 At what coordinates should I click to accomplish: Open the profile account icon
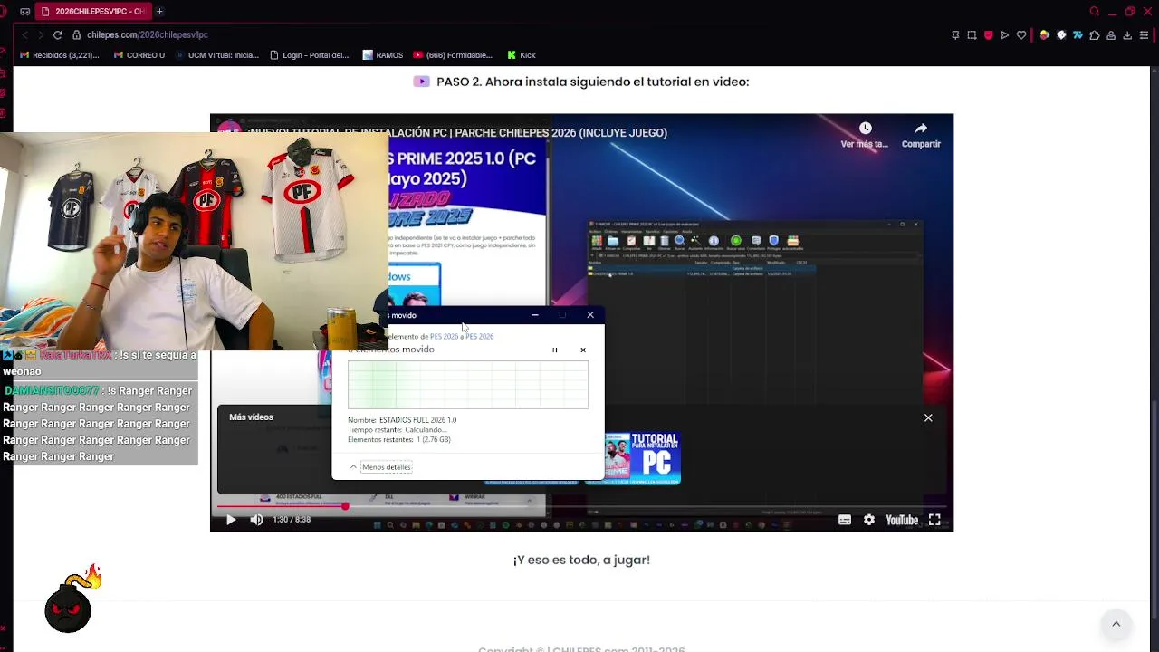(x=1111, y=35)
